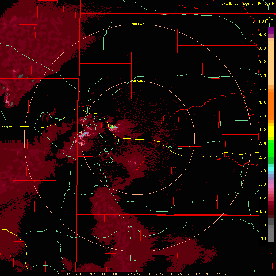Viewport: 276px width, 276px height.
Task: Pick the dark purple top of color bar
Action: pos(271,31)
